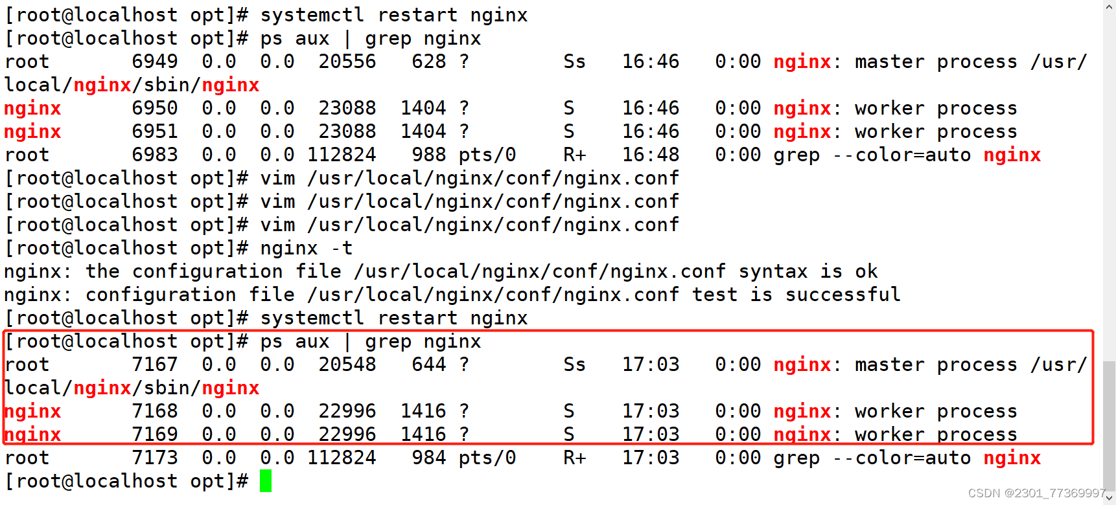Click "worker process" in PID 6950 row
This screenshot has width=1116, height=505.
tap(936, 108)
